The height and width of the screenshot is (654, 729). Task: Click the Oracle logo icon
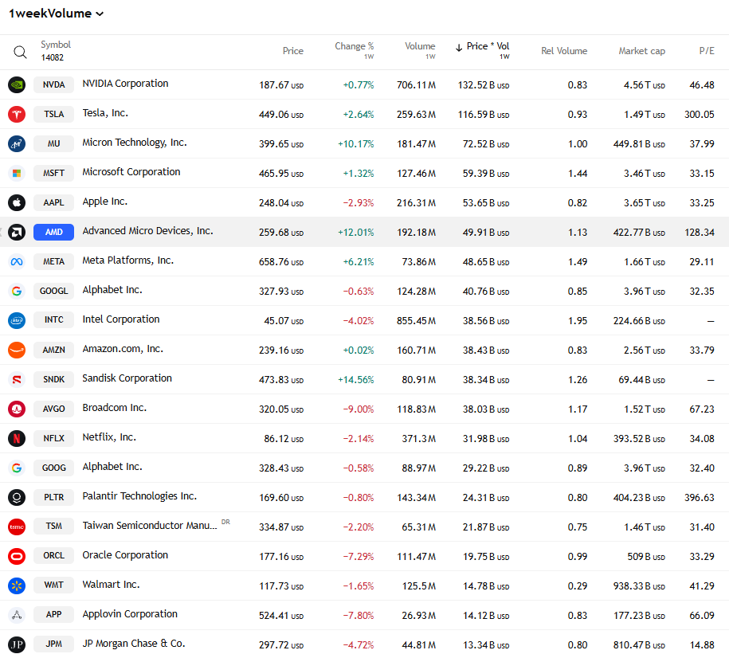pos(17,556)
